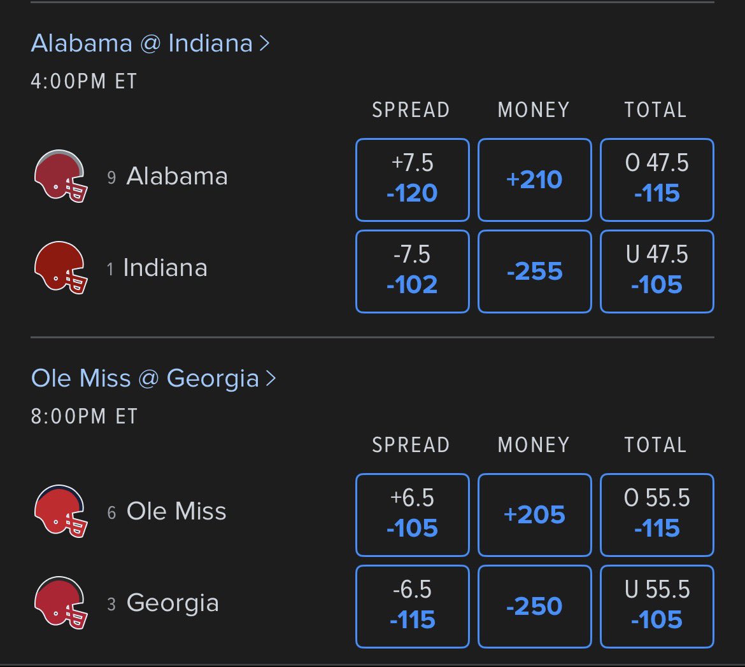
Task: Pick Indiana moneyline -255
Action: (x=534, y=272)
